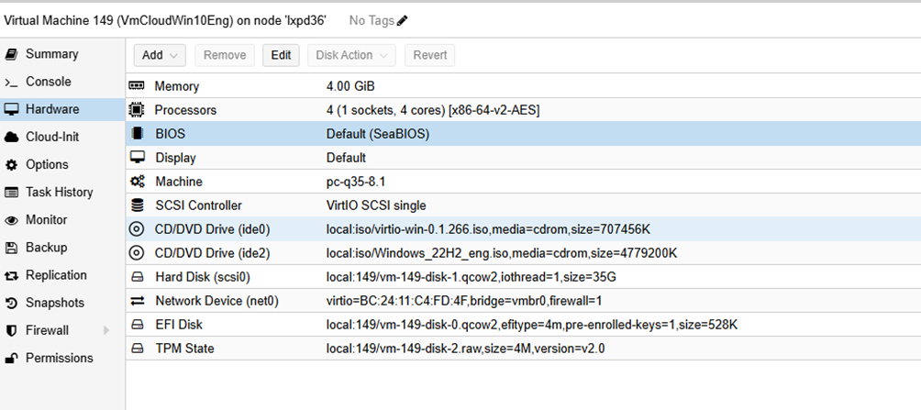The height and width of the screenshot is (410, 921).
Task: Click the ide0 CD/DVD disc icon
Action: point(137,229)
